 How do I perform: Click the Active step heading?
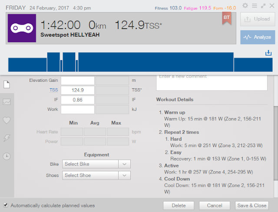click(172, 166)
